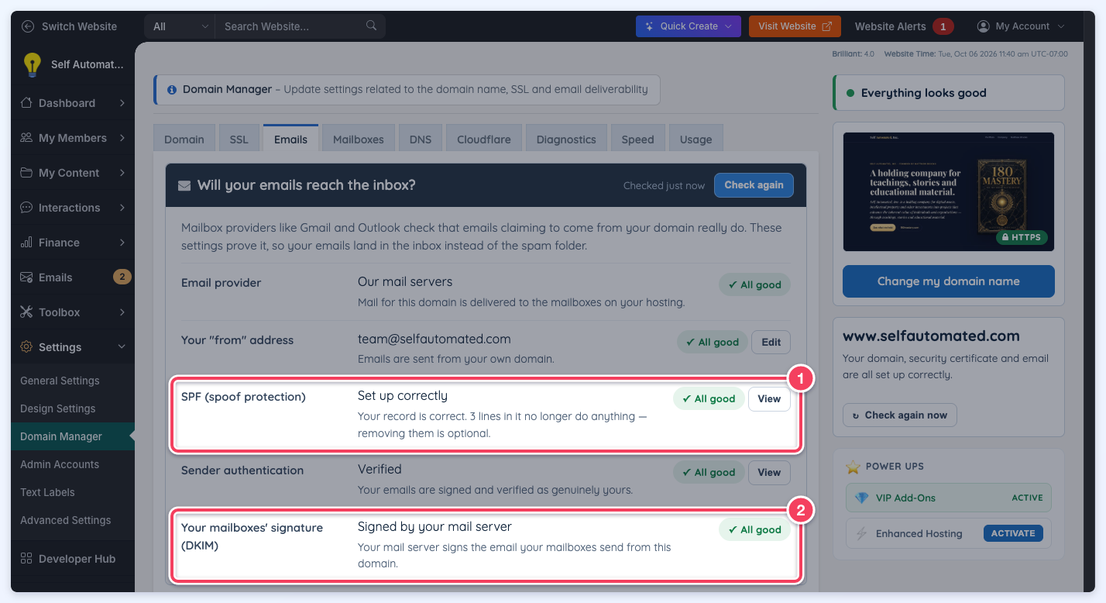This screenshot has width=1106, height=603.
Task: Click the My Content folder icon
Action: coord(26,173)
